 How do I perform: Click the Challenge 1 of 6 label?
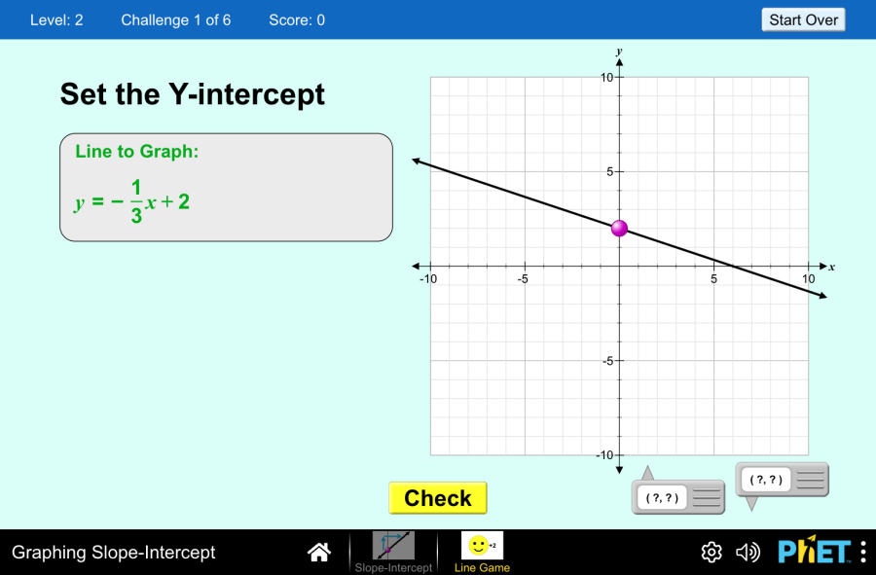(x=176, y=20)
